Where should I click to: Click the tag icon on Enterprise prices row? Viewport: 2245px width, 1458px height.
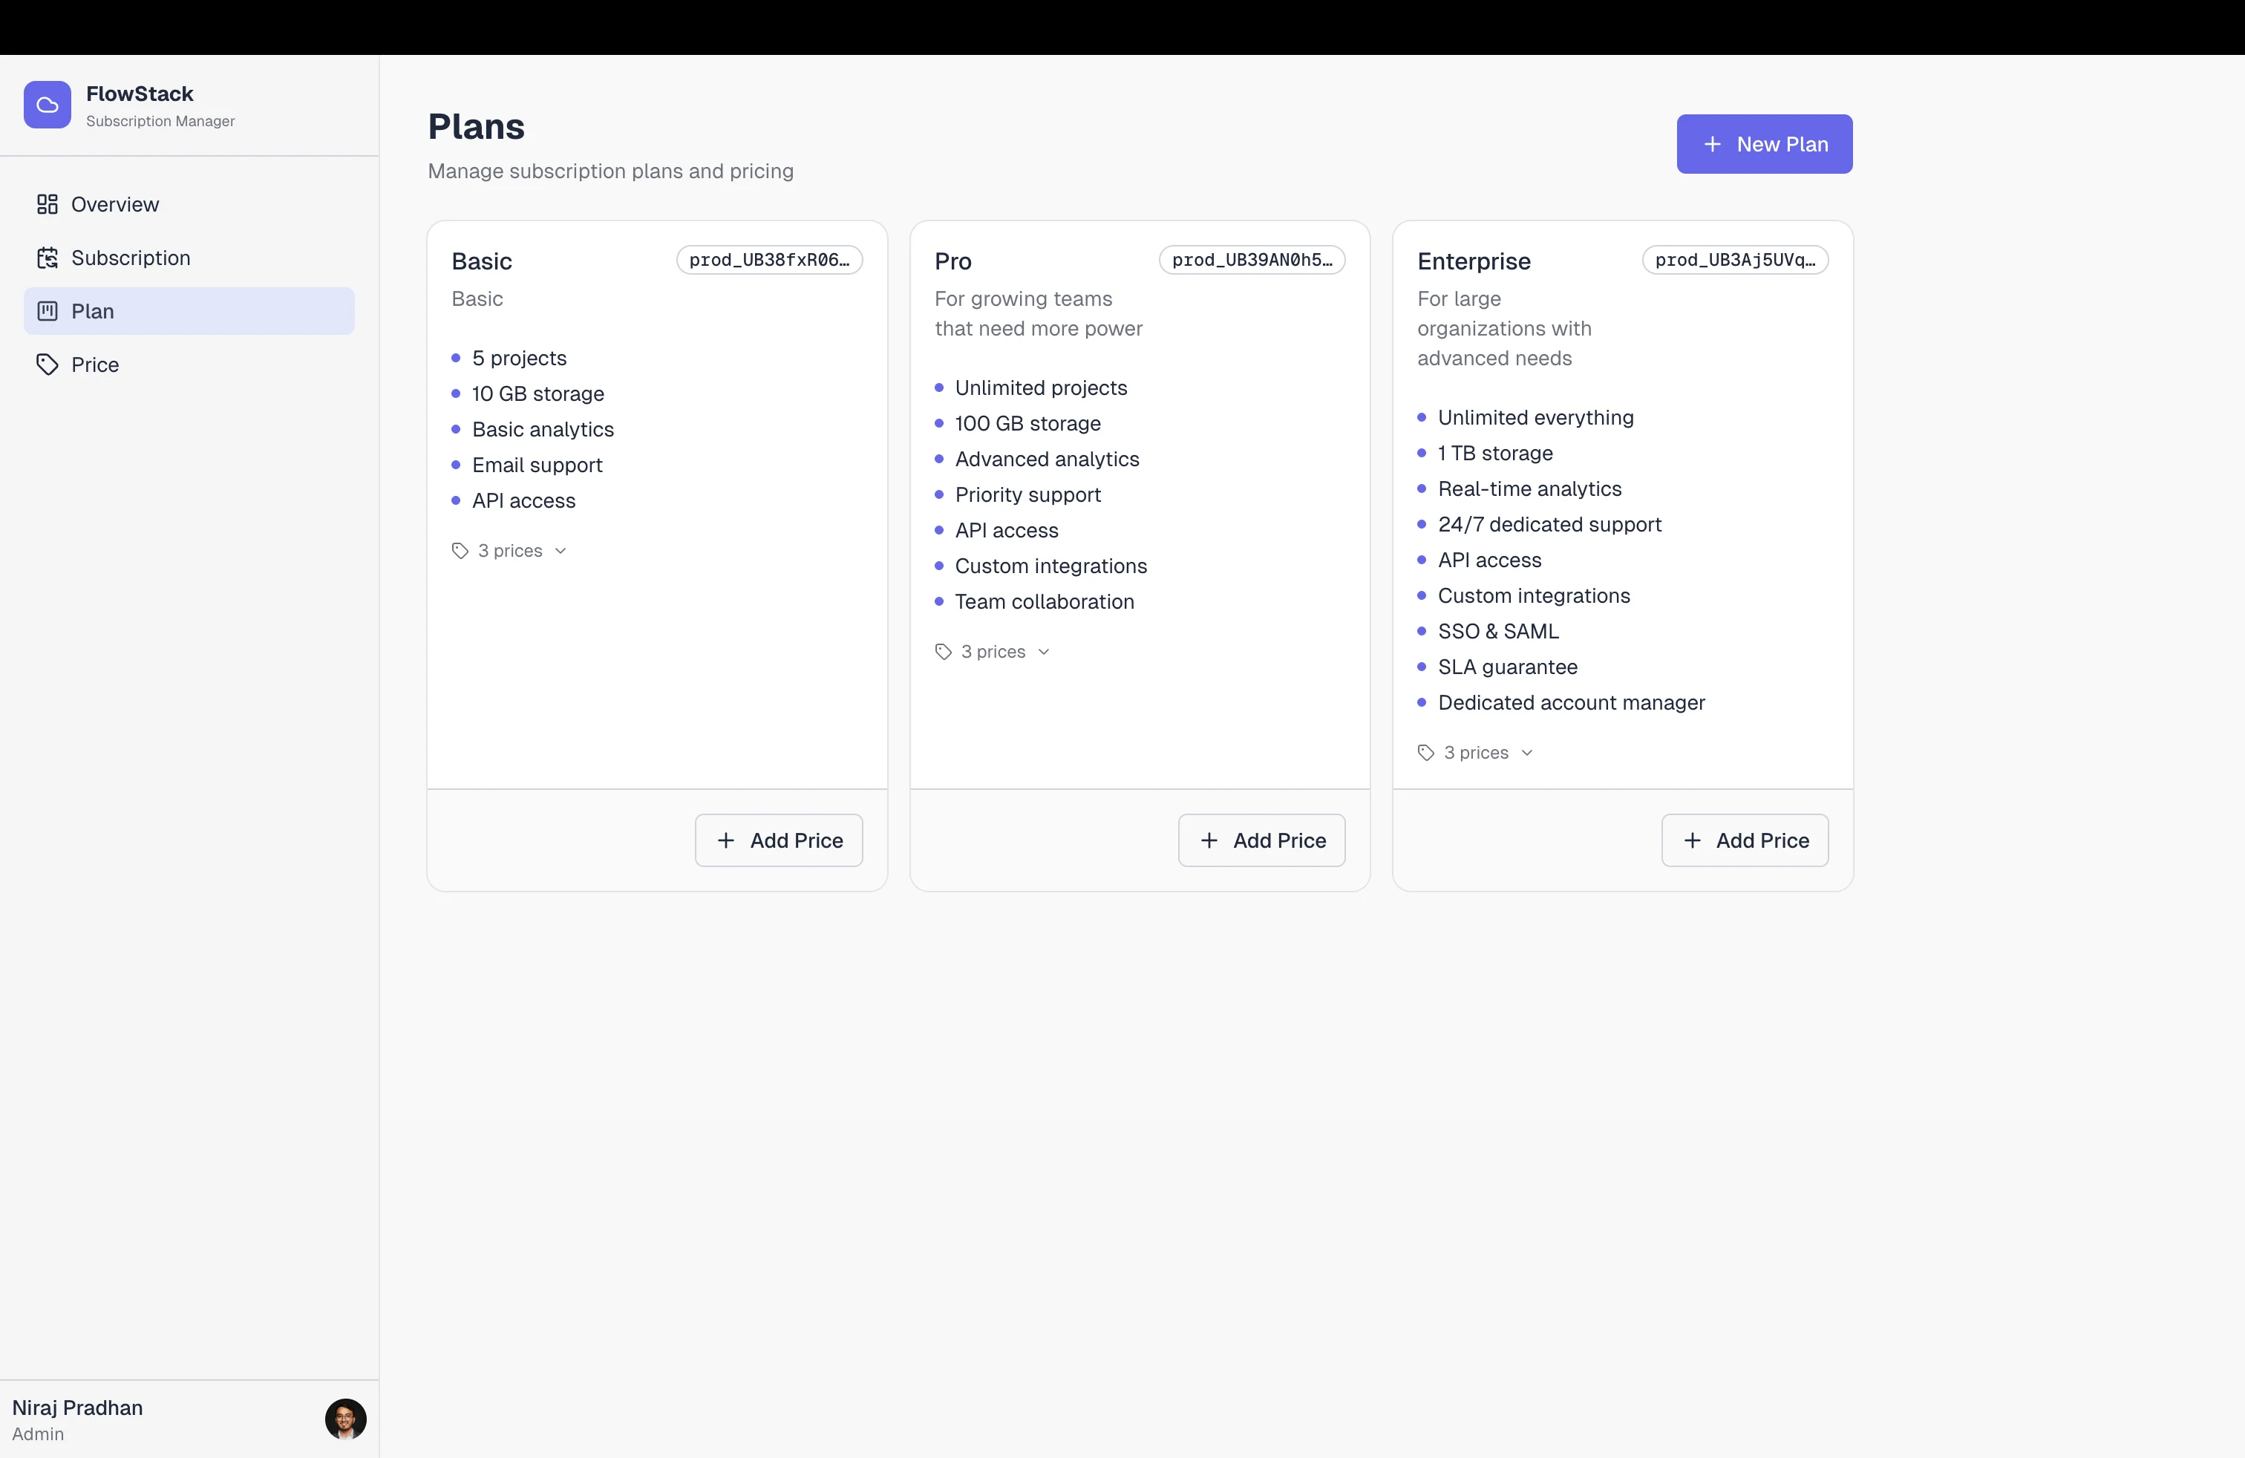pyautogui.click(x=1426, y=751)
